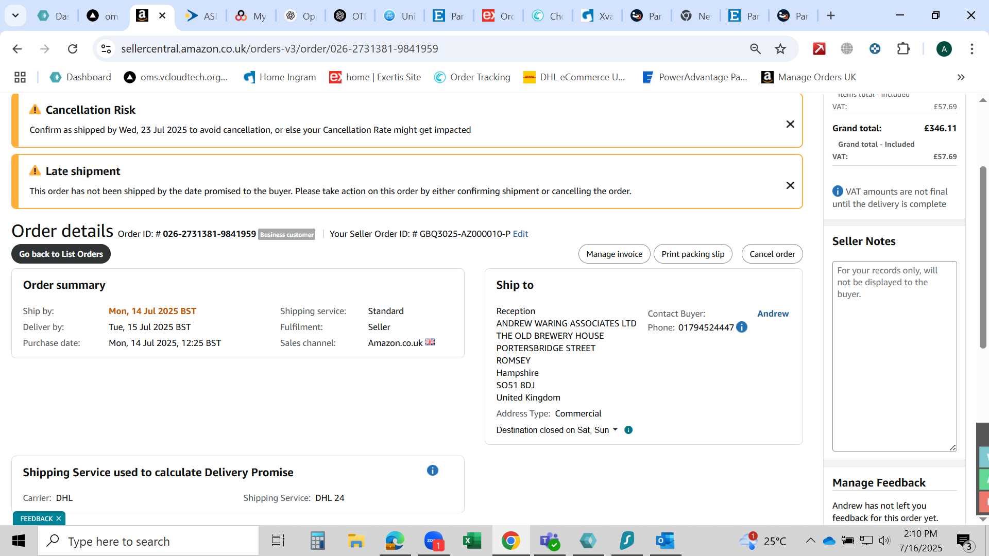Click the zoom magnifier in address bar
The height and width of the screenshot is (556, 989).
pos(755,49)
